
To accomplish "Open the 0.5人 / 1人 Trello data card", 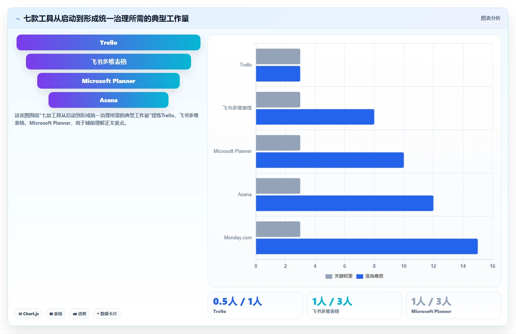I will pos(255,305).
